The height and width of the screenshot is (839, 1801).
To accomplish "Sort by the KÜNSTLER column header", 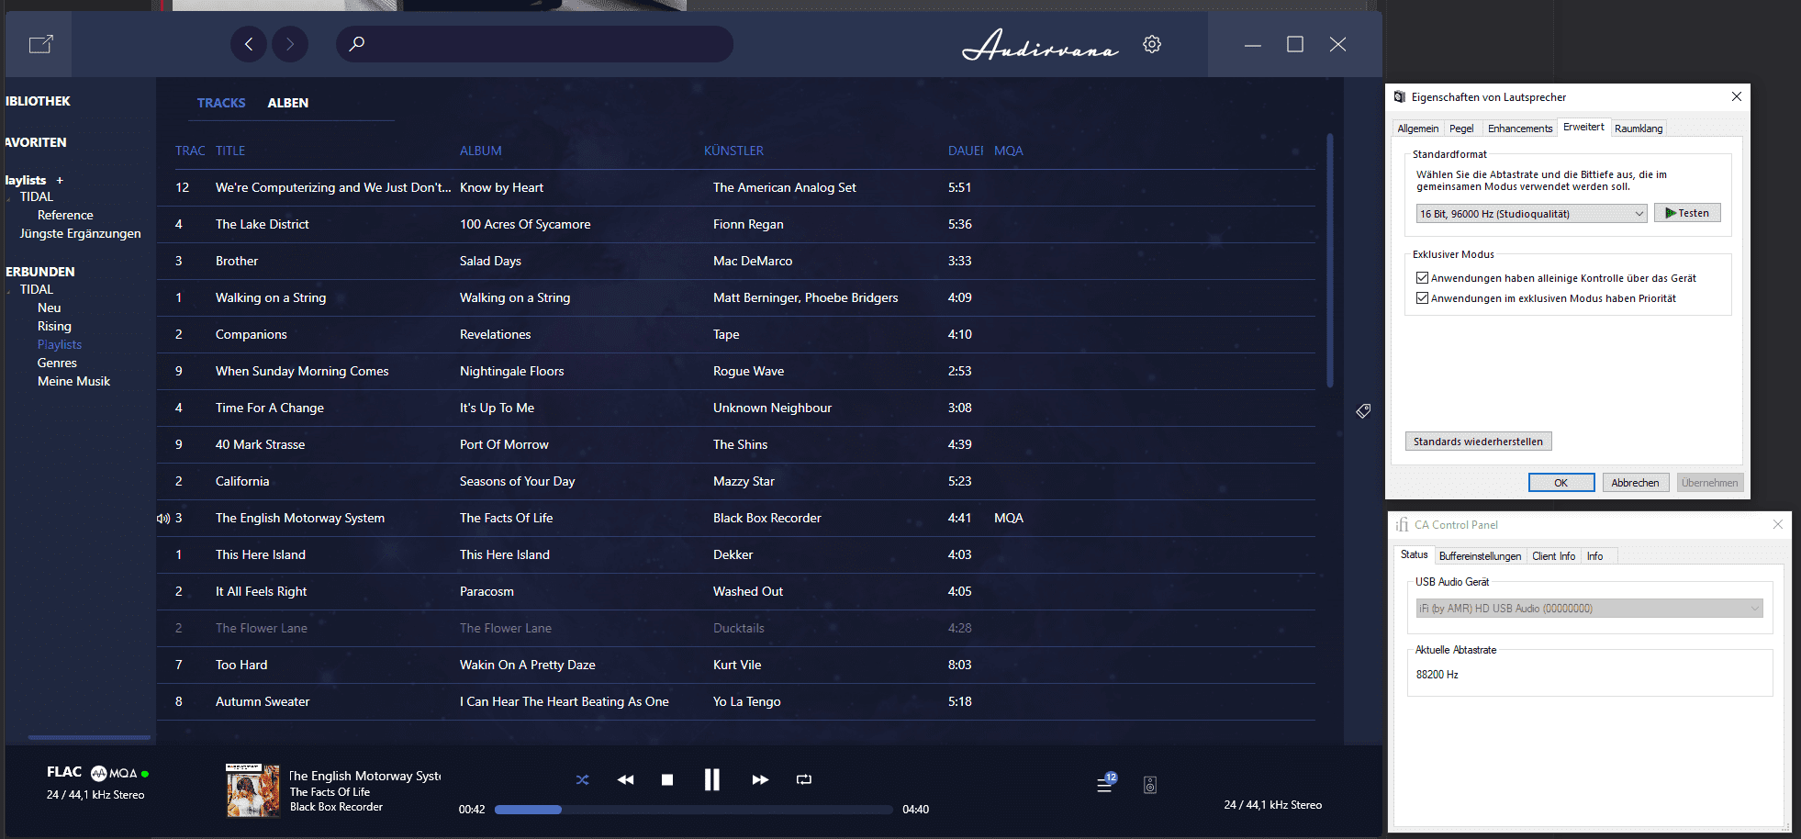I will (733, 151).
